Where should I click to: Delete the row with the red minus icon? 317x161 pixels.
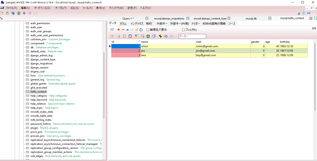pos(123,30)
